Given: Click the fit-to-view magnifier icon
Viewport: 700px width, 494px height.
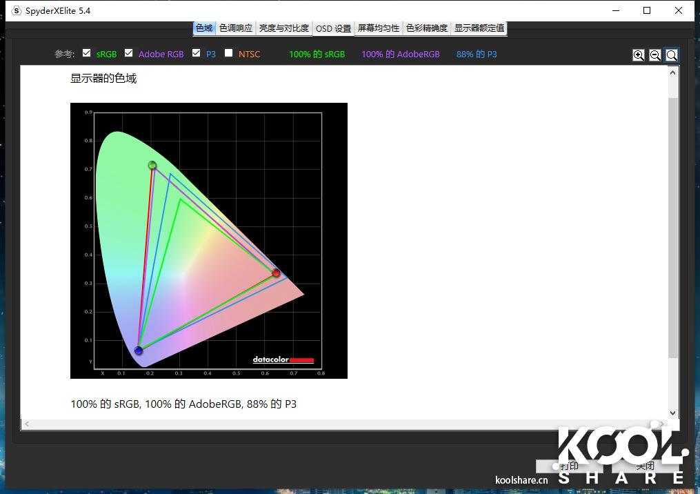Looking at the screenshot, I should [x=672, y=55].
